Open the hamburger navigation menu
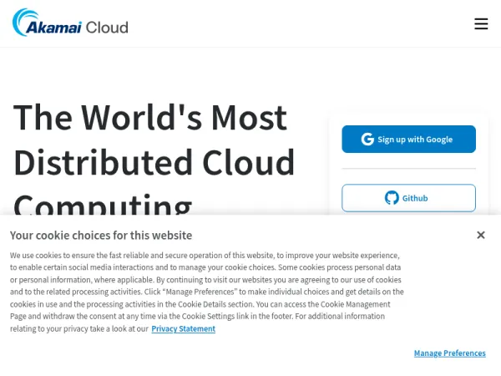Image resolution: width=501 pixels, height=376 pixels. pyautogui.click(x=481, y=24)
